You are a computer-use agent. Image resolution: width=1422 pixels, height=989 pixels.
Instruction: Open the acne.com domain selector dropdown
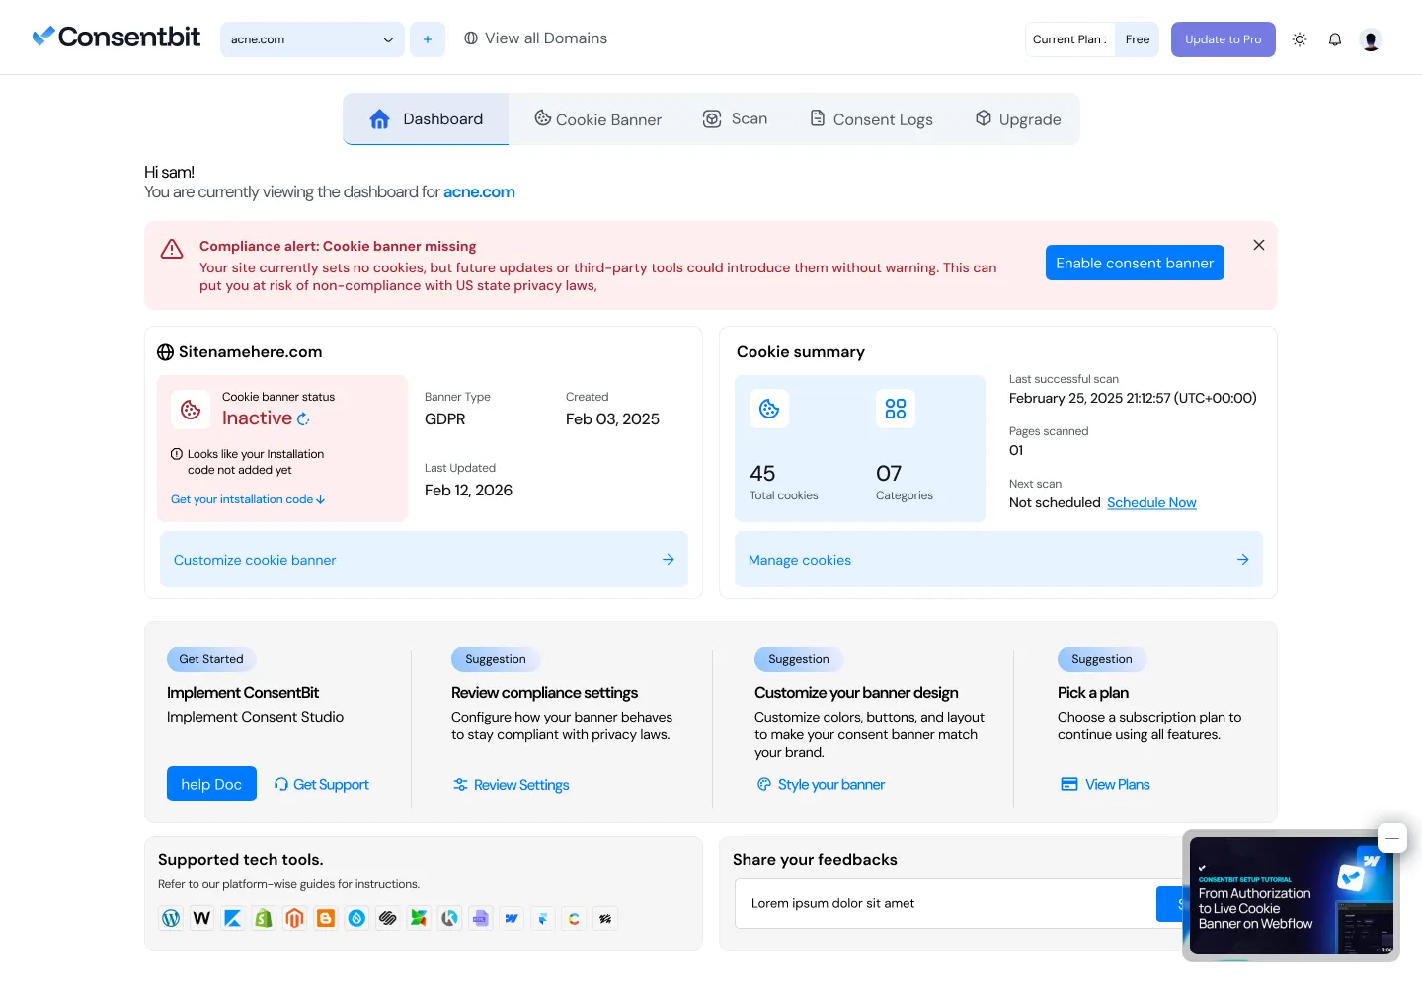click(312, 39)
